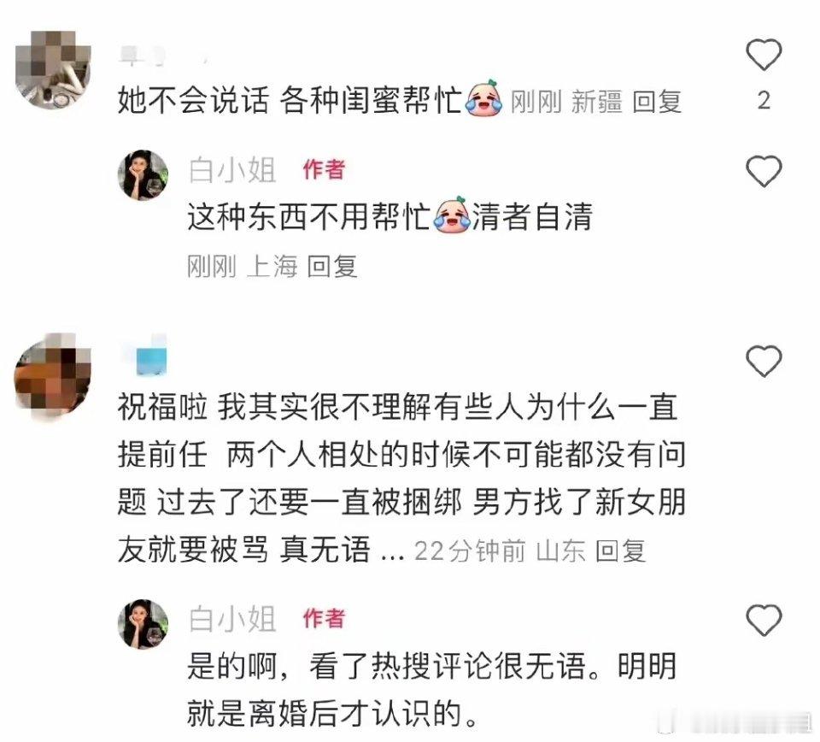Like 白小姐's 清者自清 reply
This screenshot has width=820, height=742.
coord(763,171)
